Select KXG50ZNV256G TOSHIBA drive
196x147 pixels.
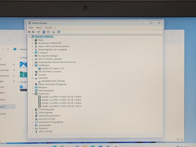53,81
